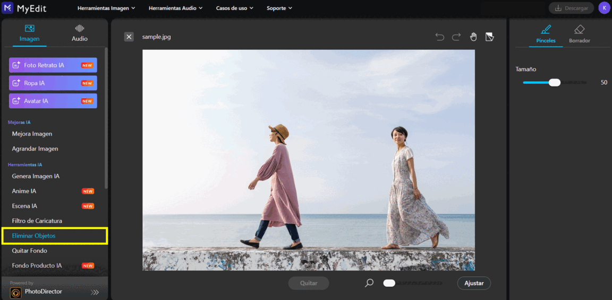Viewport: 612px width, 300px height.
Task: Click the Ropa IA sparkle icon
Action: [x=16, y=83]
